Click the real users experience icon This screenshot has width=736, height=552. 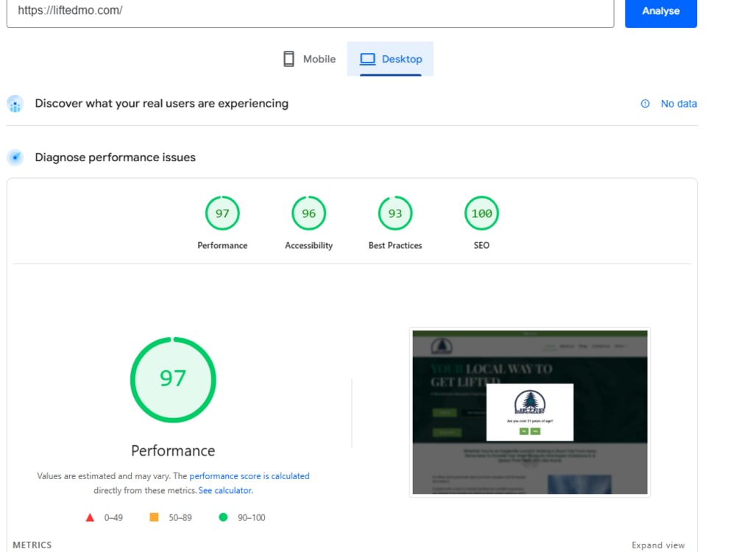[15, 104]
